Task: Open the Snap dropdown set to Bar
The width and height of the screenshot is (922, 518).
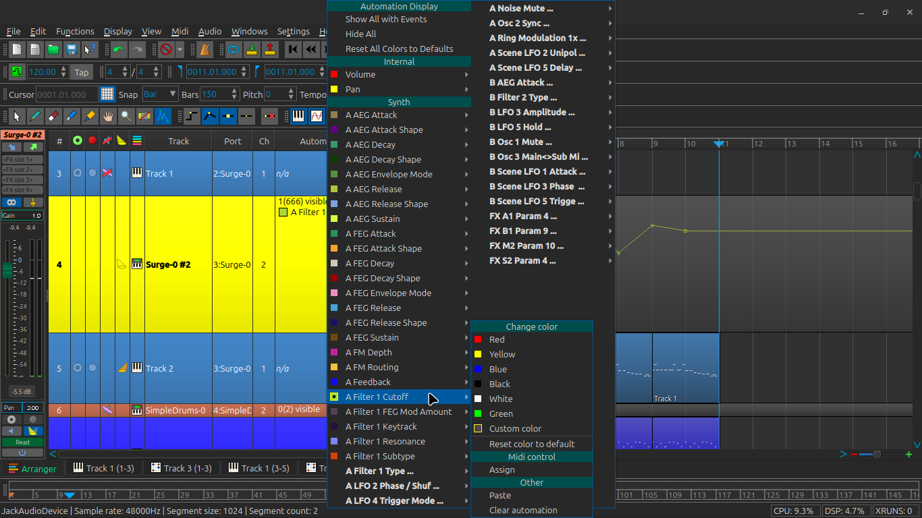Action: click(160, 94)
